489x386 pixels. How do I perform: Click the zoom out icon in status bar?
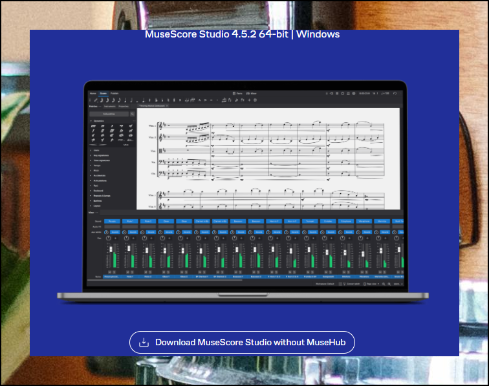(384, 284)
